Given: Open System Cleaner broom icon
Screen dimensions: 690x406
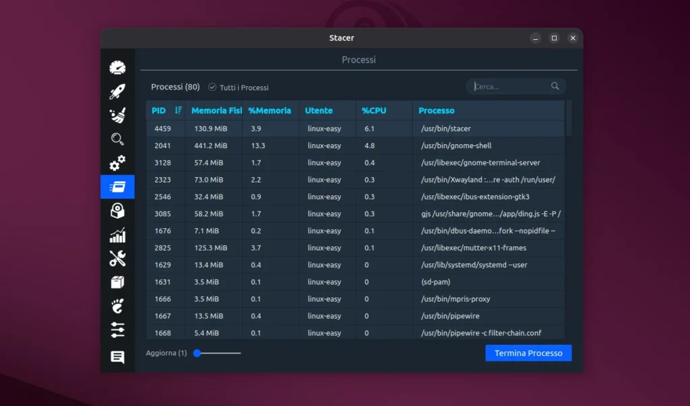Looking at the screenshot, I should (x=117, y=115).
